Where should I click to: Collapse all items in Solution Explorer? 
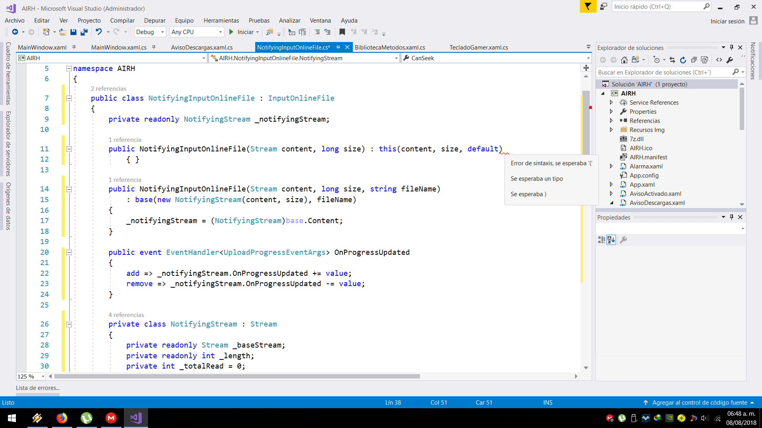pyautogui.click(x=693, y=60)
